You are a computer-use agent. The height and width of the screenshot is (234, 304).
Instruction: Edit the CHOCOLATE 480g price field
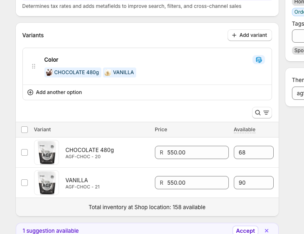195,152
